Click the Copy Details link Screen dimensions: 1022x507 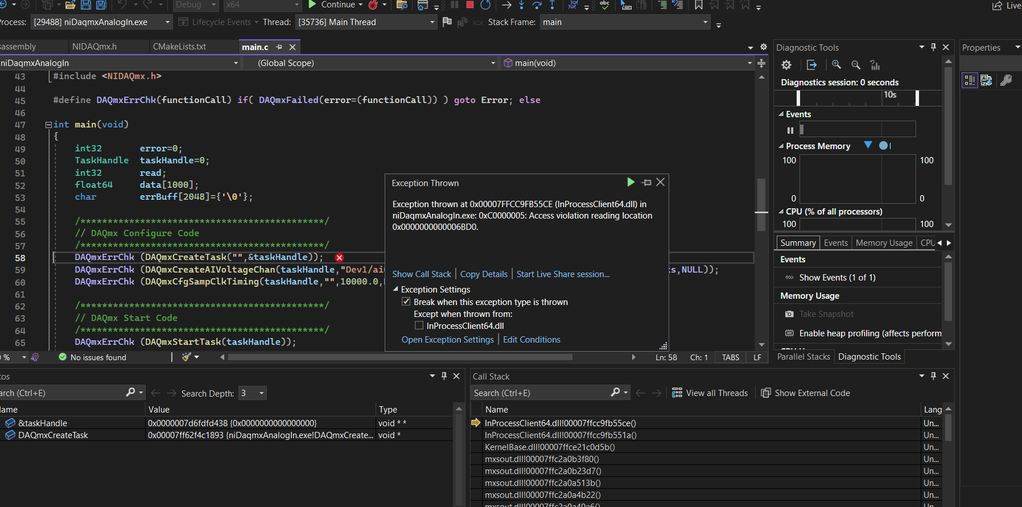[484, 274]
